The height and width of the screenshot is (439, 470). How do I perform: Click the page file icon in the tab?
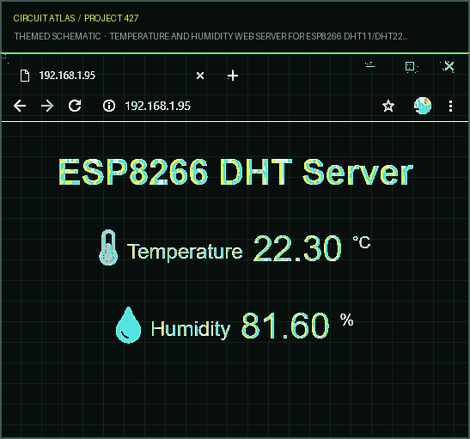tap(25, 76)
